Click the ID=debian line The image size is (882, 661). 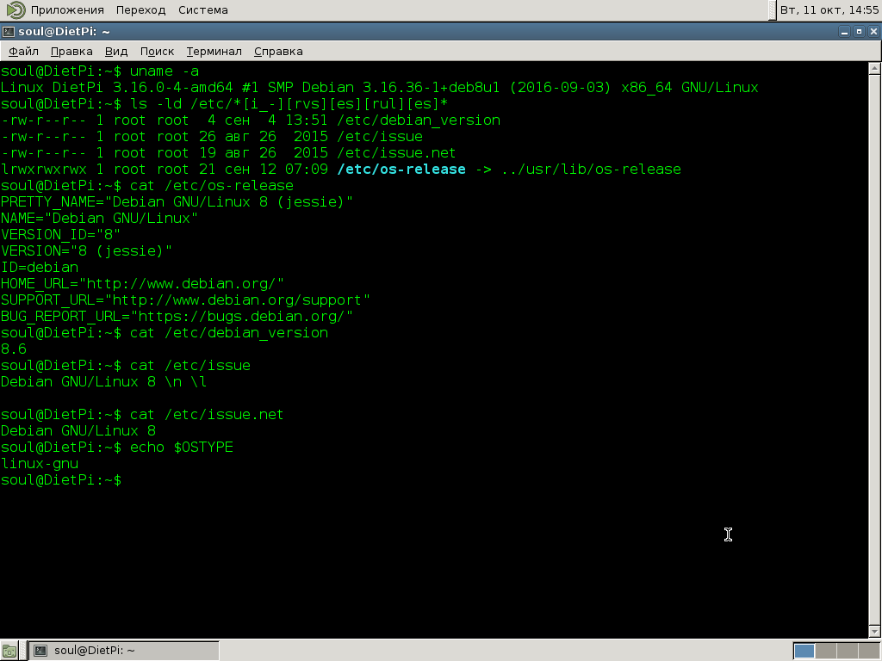coord(40,268)
